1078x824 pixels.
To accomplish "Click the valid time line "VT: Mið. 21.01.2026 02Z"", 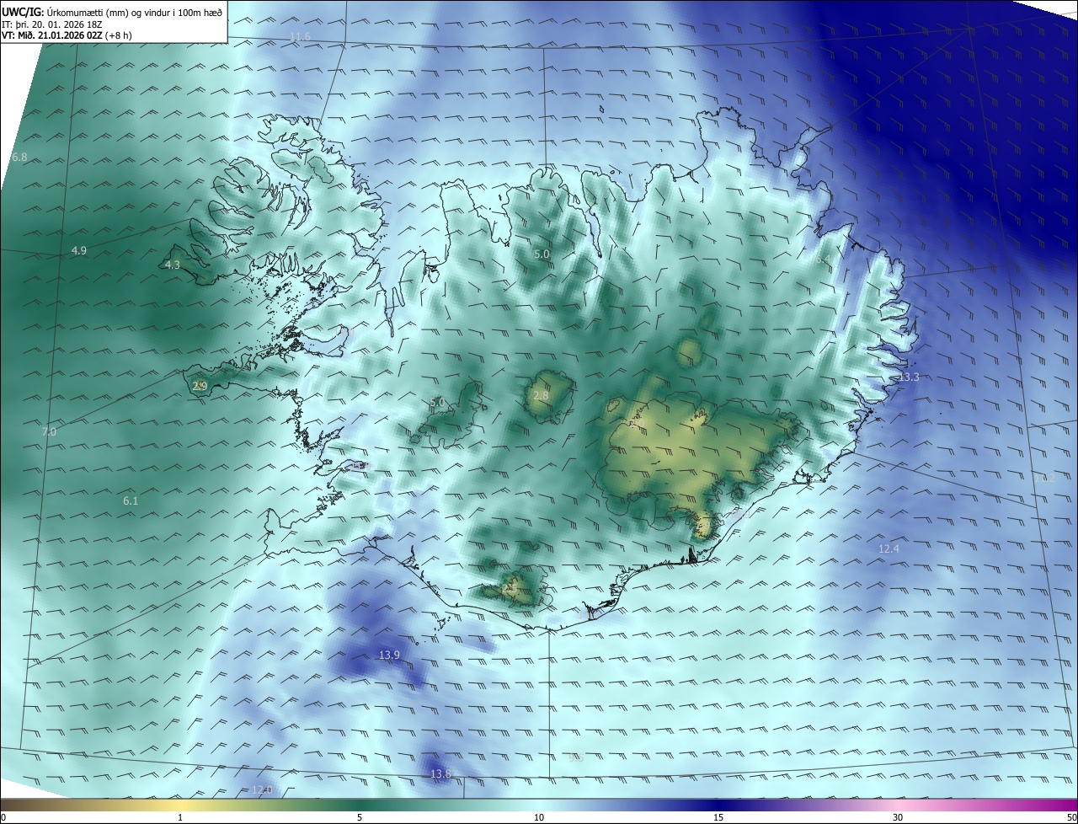I will point(52,35).
